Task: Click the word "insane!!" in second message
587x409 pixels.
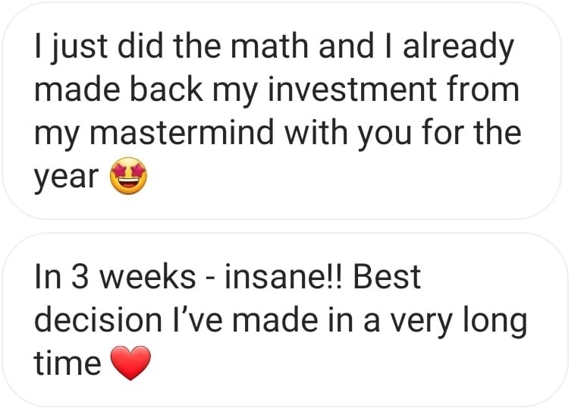Action: 284,276
